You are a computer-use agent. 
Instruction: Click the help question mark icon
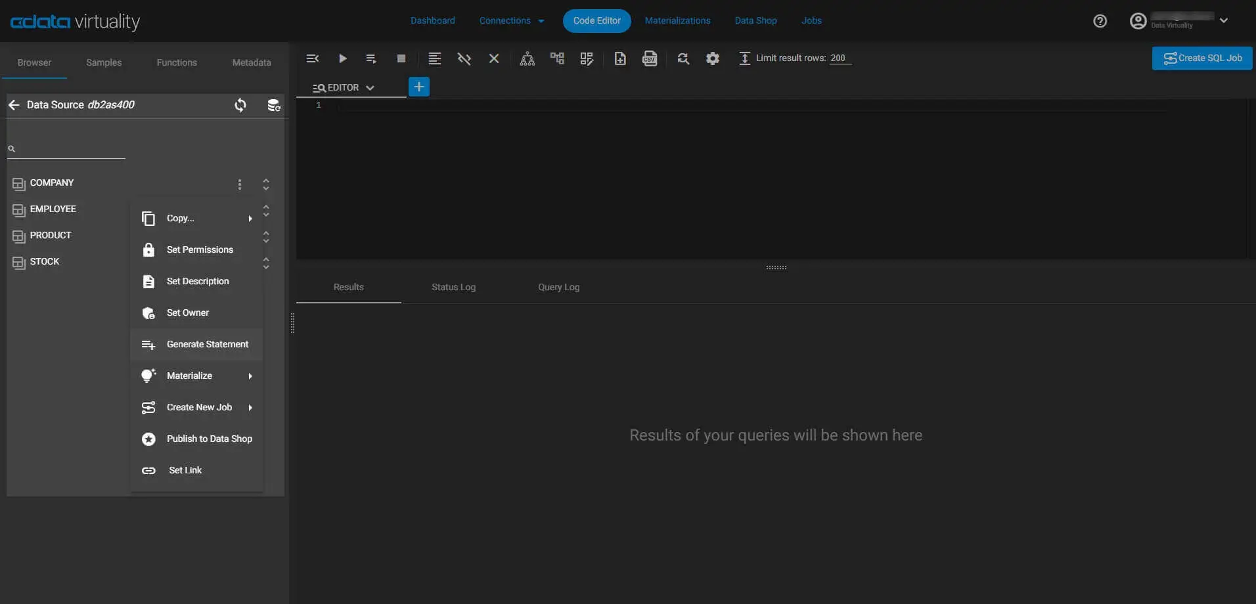1100,21
